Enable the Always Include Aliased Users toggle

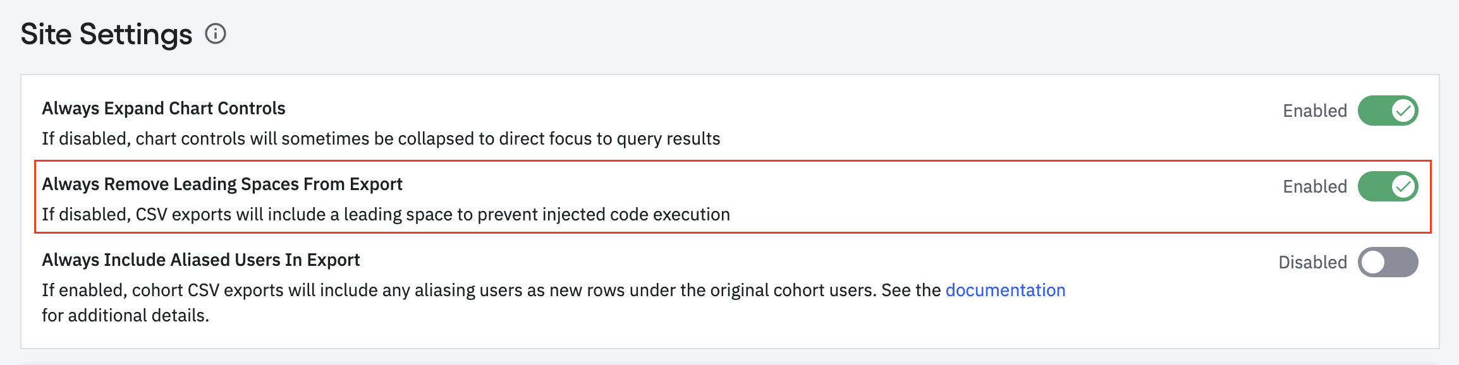pyautogui.click(x=1387, y=263)
